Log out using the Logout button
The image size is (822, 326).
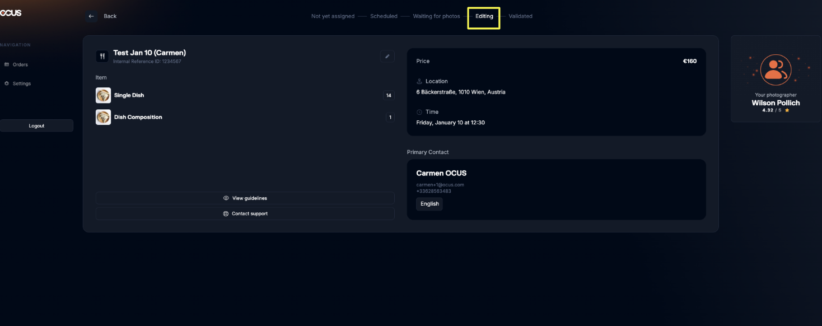[36, 126]
